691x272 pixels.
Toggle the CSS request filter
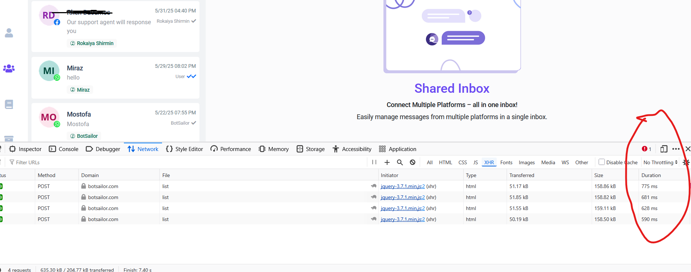463,162
